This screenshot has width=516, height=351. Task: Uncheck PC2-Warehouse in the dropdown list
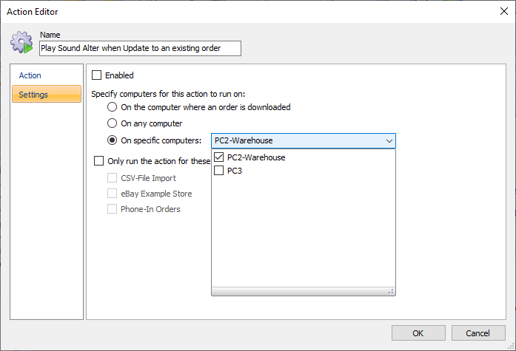click(x=219, y=157)
